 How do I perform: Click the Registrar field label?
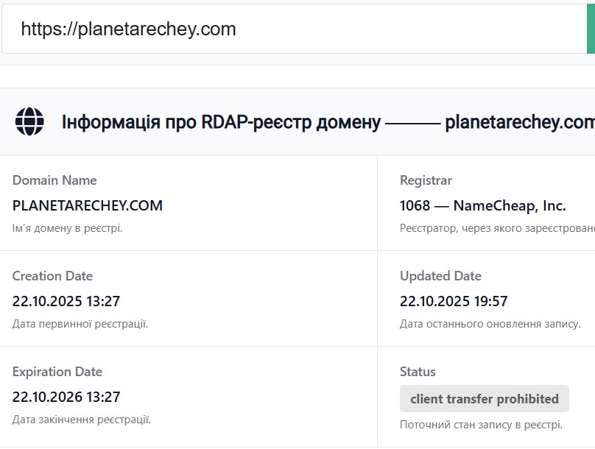point(426,180)
